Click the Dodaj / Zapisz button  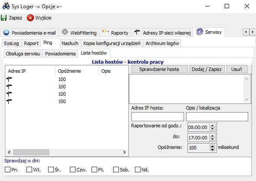click(207, 69)
